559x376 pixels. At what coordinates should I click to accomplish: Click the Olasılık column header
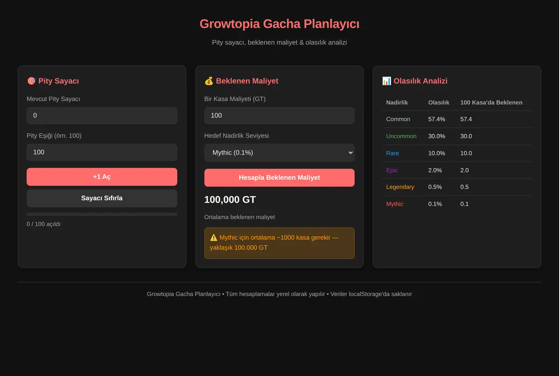pyautogui.click(x=439, y=102)
